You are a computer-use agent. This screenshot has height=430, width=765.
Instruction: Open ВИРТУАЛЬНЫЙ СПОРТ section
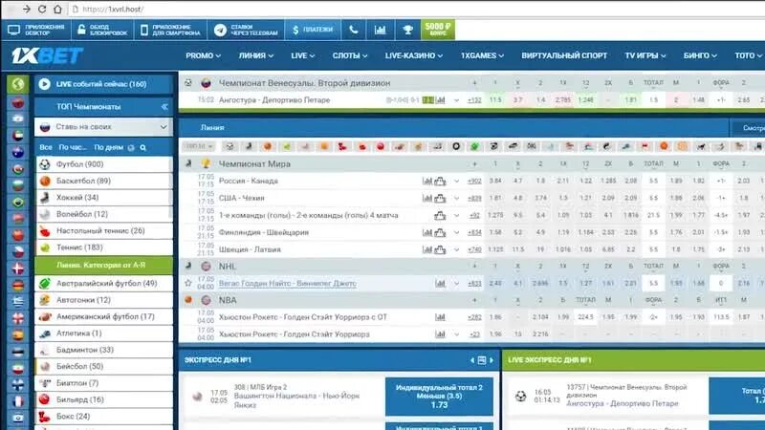click(x=564, y=55)
